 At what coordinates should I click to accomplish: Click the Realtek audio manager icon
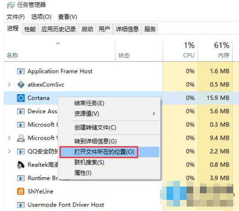click(x=20, y=165)
